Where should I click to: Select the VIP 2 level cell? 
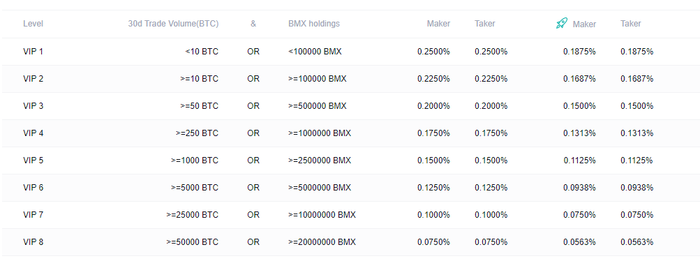pos(33,79)
